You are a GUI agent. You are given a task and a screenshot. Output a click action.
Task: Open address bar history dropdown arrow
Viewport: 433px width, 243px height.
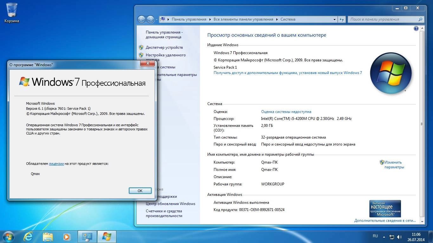coord(334,19)
